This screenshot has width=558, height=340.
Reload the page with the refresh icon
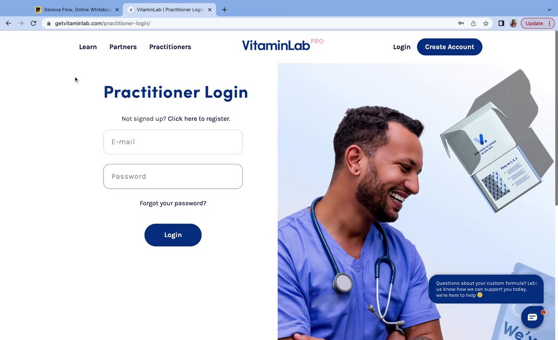point(33,23)
